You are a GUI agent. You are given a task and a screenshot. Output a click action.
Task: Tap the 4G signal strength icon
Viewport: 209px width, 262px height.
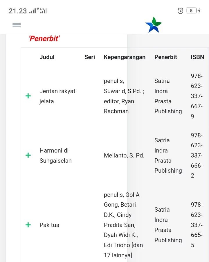[43, 11]
